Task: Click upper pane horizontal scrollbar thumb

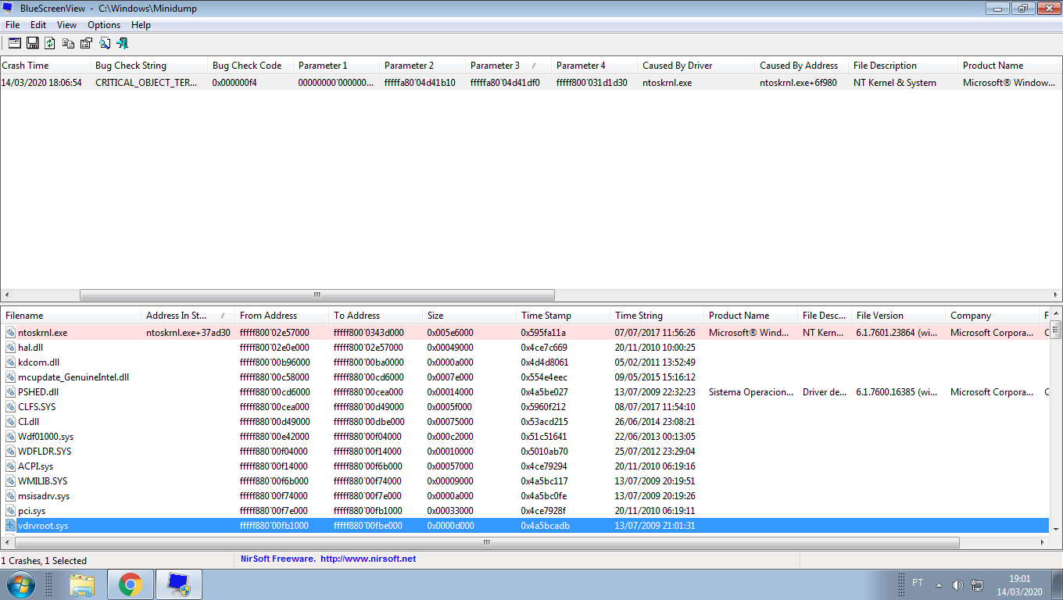Action: click(x=317, y=295)
